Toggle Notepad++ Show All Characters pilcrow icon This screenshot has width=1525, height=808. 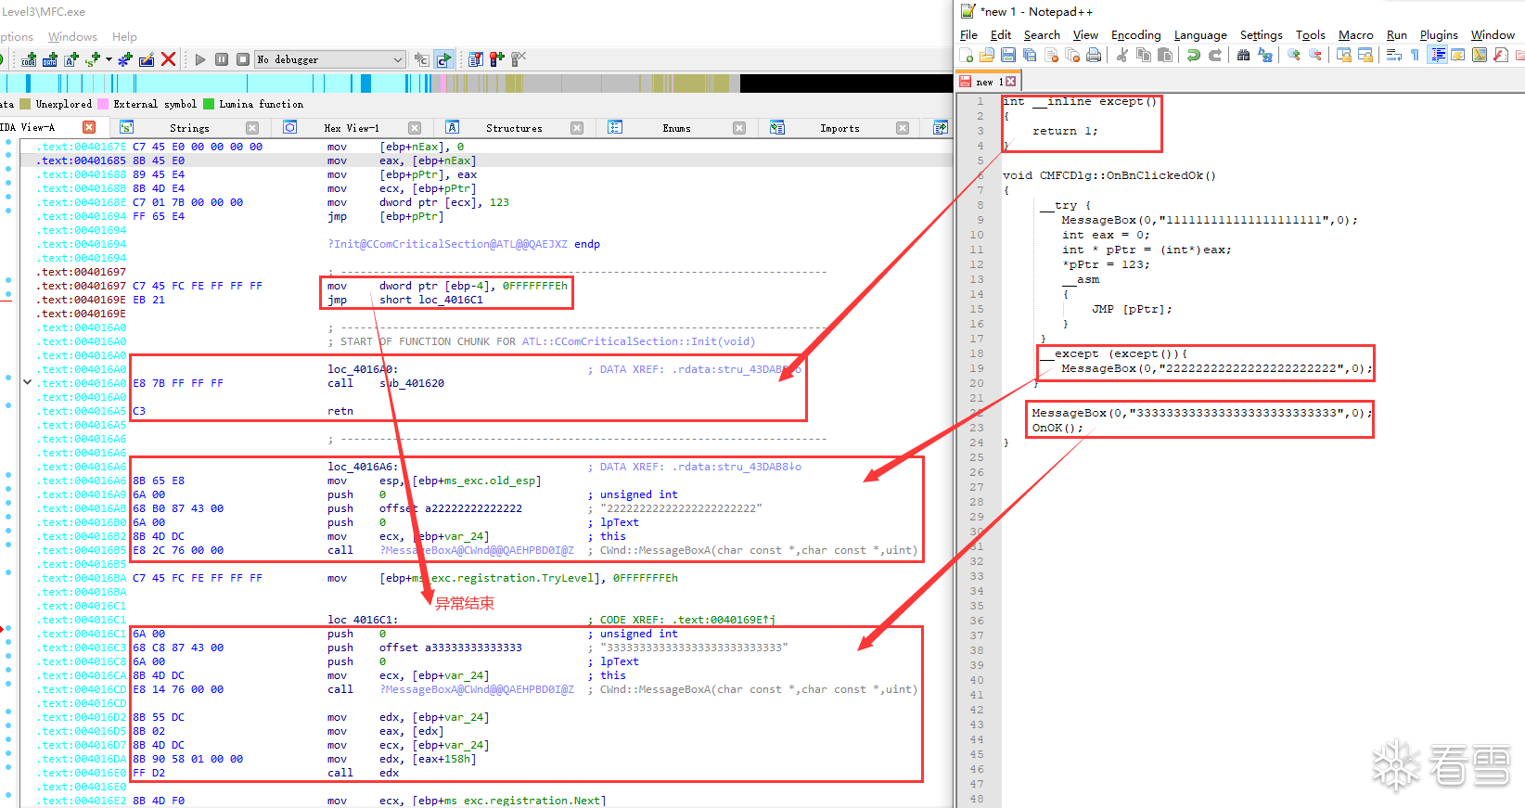point(1416,55)
